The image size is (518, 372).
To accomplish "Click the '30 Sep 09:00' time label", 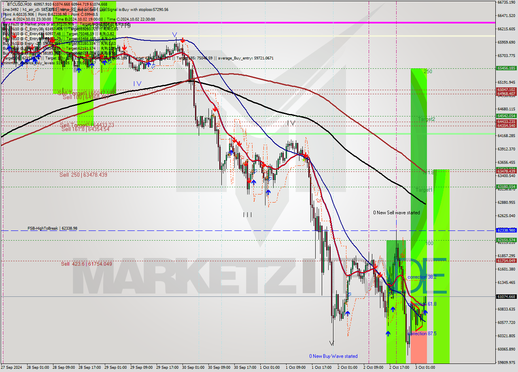I will pyautogui.click(x=219, y=368).
